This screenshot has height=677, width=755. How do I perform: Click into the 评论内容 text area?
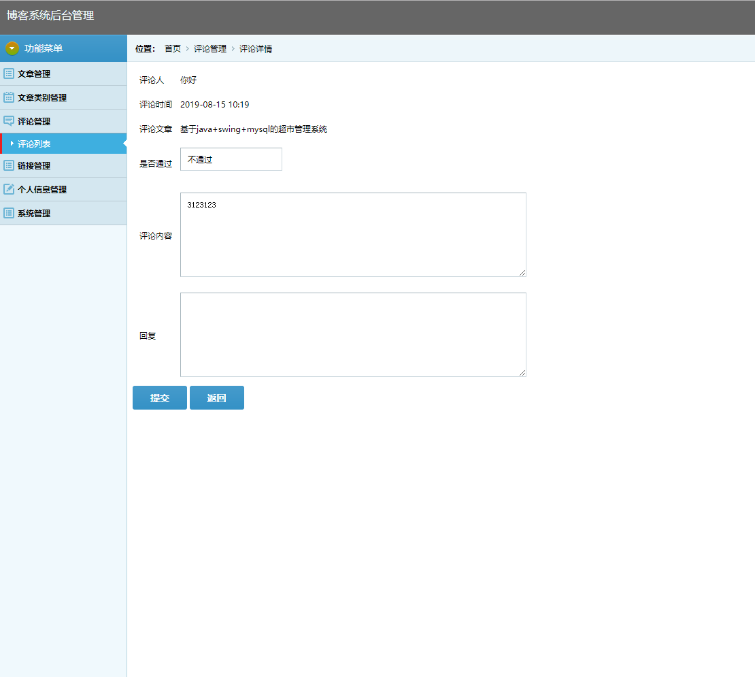coord(353,235)
